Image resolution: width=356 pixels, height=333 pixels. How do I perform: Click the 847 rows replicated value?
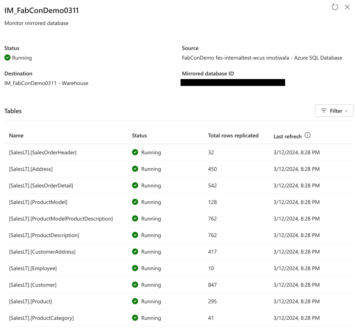click(213, 285)
